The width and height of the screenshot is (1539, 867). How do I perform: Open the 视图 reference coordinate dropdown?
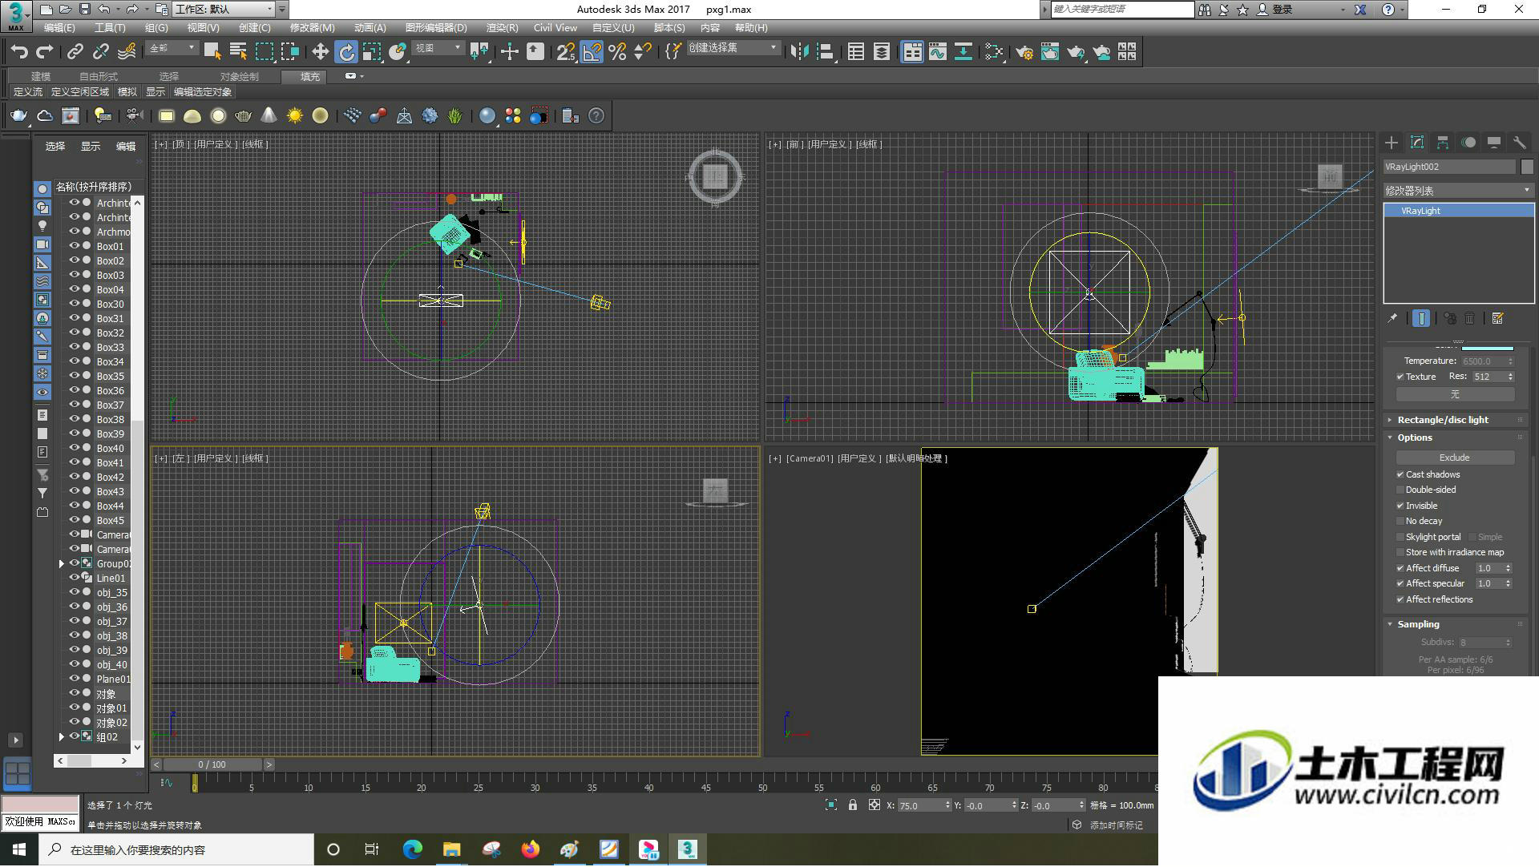(x=438, y=48)
